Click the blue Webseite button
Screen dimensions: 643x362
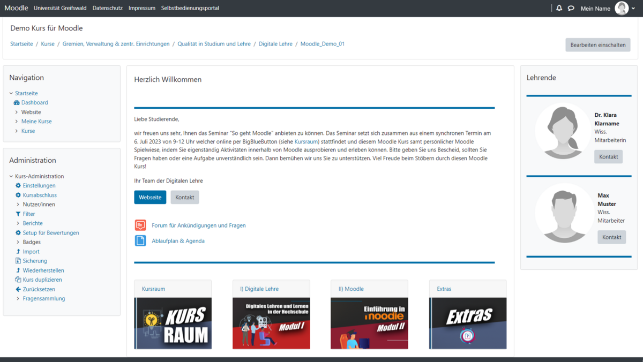tap(150, 197)
